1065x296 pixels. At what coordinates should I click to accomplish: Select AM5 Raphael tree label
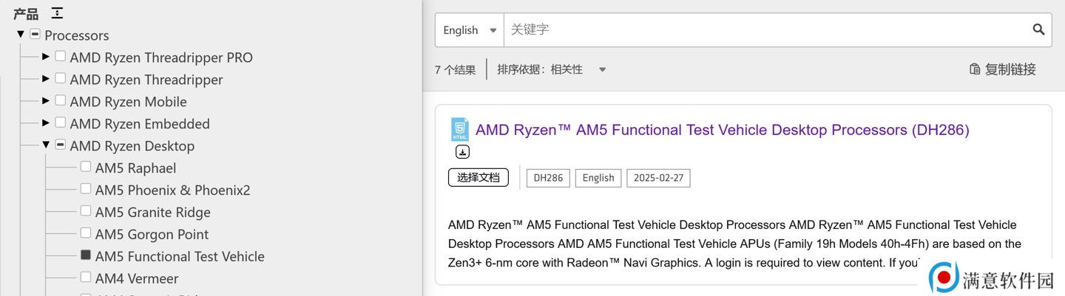135,168
